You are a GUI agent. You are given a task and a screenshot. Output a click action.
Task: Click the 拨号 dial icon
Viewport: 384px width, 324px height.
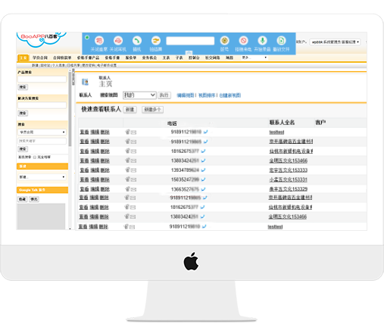(224, 40)
